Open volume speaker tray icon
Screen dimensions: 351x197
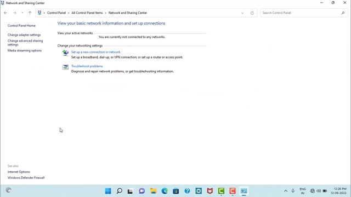pos(319,191)
